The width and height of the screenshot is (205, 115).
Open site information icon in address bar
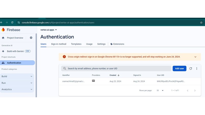point(19,22)
